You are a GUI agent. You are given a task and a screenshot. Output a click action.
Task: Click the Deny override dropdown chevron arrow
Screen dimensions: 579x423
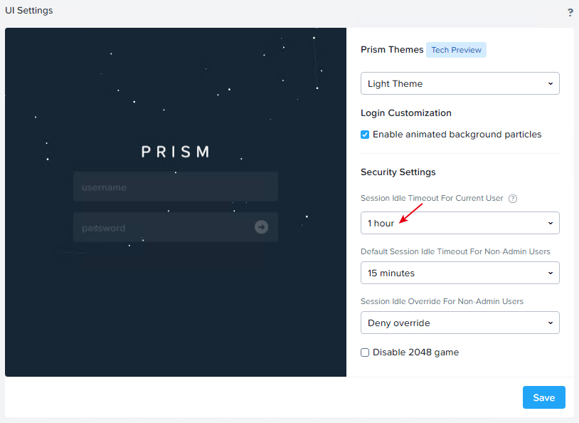(x=551, y=323)
